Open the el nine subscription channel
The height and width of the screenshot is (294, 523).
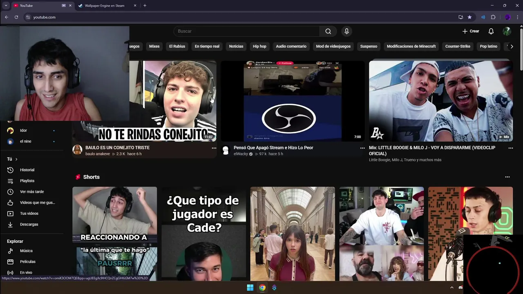pos(25,141)
